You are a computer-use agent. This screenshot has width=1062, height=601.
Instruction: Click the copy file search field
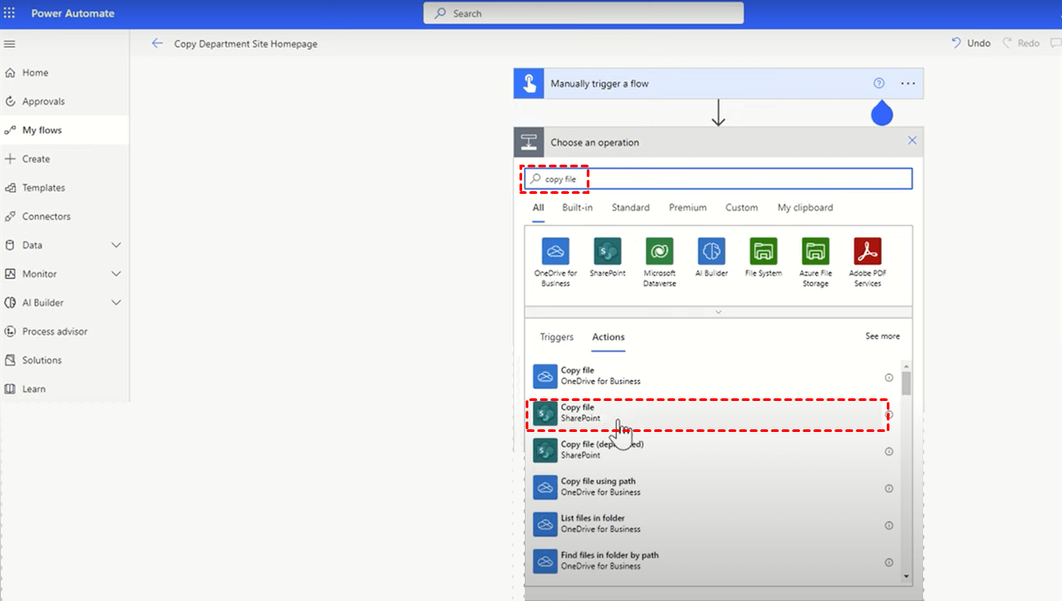click(726, 179)
